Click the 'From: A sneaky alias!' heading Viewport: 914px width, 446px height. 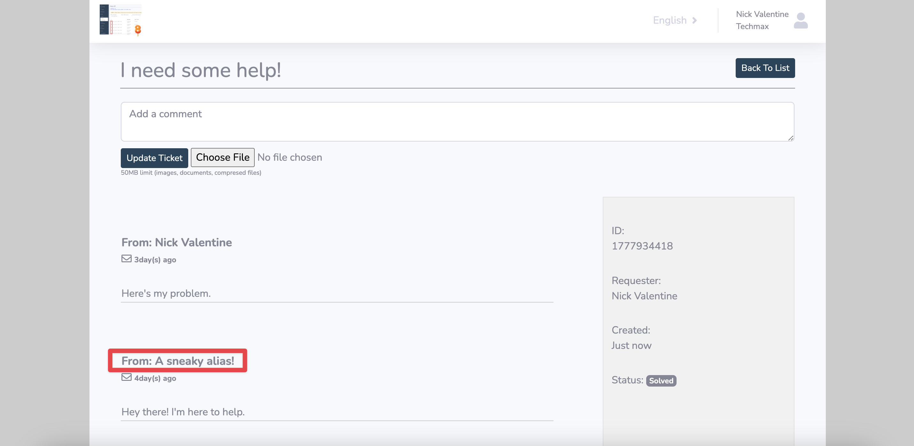[x=177, y=361]
